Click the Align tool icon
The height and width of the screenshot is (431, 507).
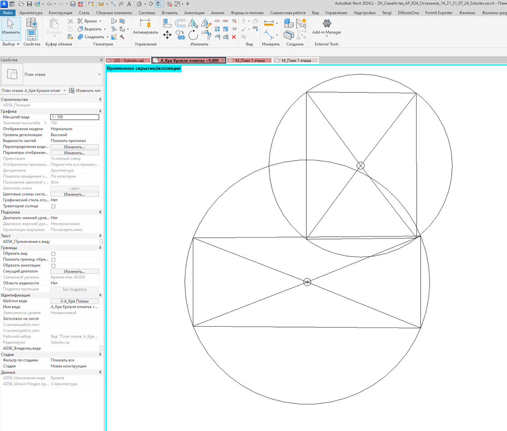tap(167, 23)
